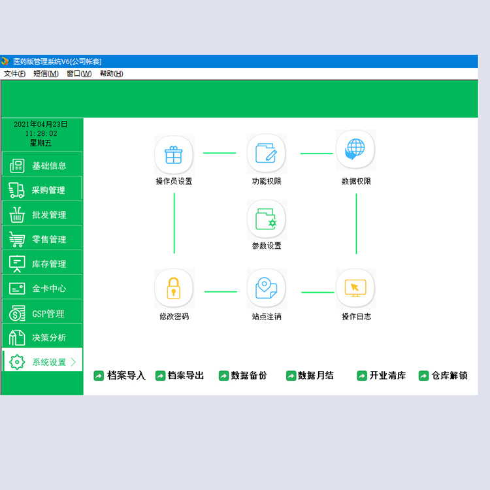Open the 参数设置 folder gear icon
Image resolution: width=490 pixels, height=490 pixels.
[x=267, y=220]
